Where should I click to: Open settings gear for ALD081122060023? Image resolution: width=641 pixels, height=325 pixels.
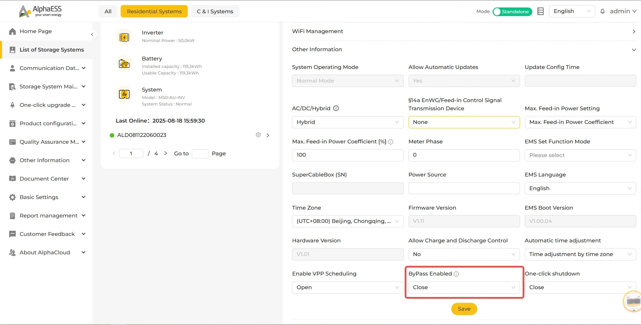click(x=258, y=135)
